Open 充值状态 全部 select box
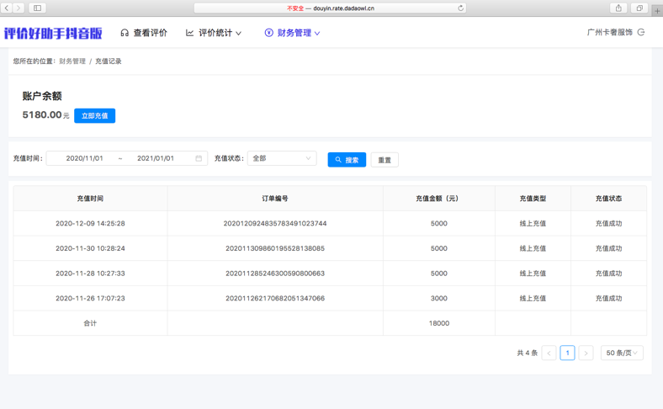This screenshot has width=663, height=409. 282,158
